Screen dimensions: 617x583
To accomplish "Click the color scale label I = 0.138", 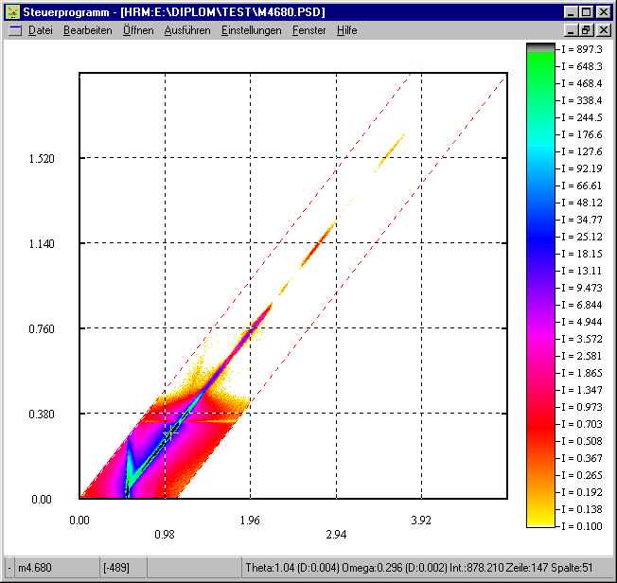I will click(x=582, y=509).
